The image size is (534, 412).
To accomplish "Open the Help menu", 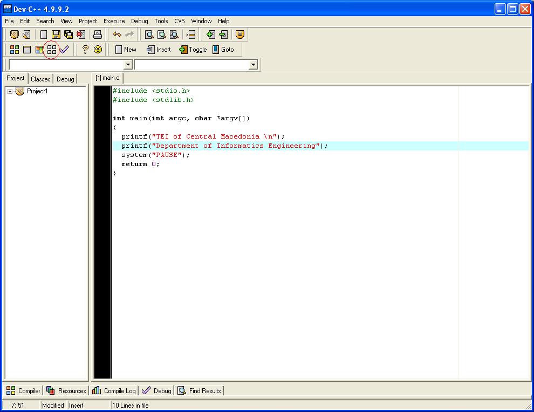I will click(224, 21).
